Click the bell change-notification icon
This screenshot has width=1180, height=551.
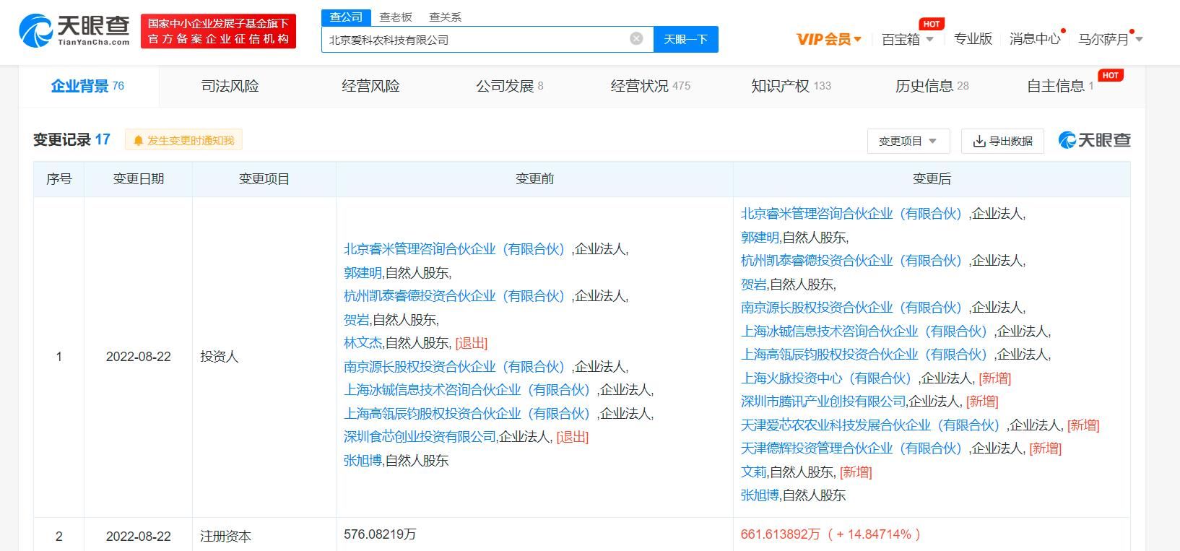coord(139,141)
